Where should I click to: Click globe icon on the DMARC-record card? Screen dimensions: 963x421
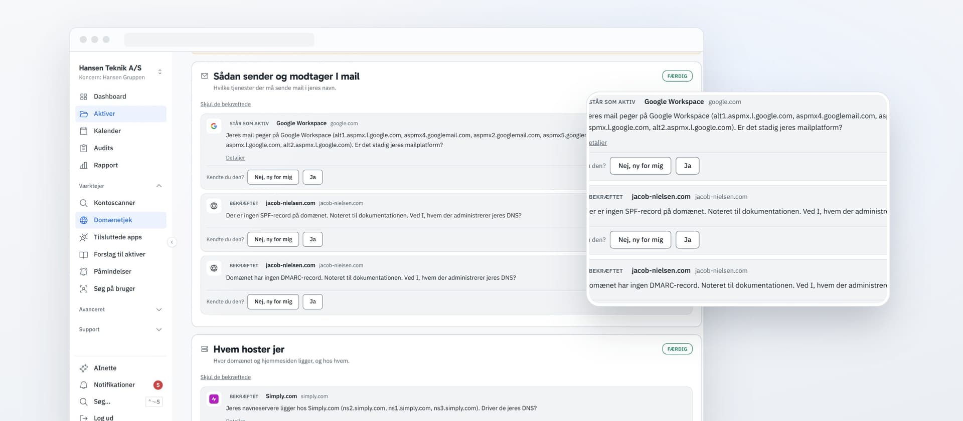[214, 268]
